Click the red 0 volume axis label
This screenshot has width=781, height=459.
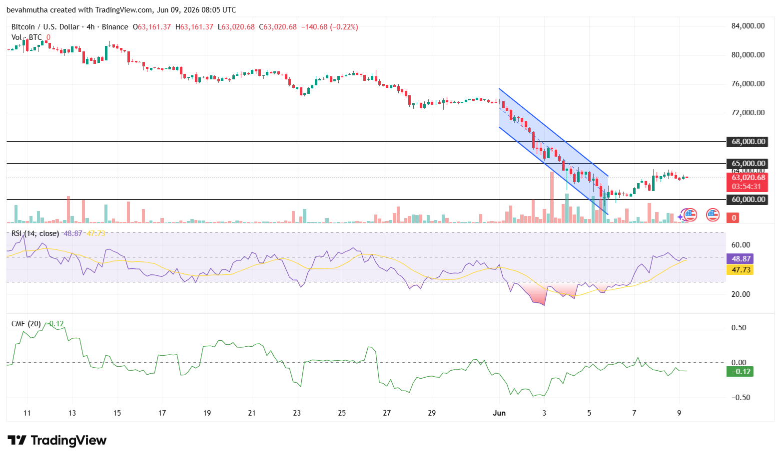734,218
